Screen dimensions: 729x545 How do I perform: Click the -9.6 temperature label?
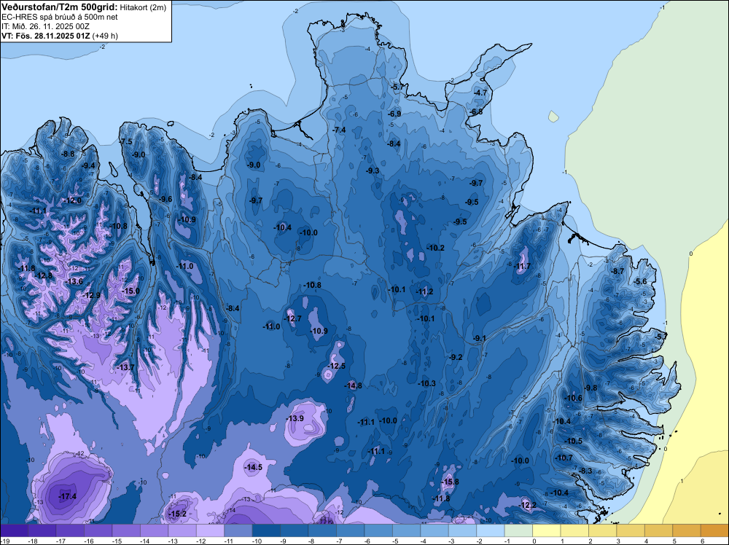click(165, 200)
